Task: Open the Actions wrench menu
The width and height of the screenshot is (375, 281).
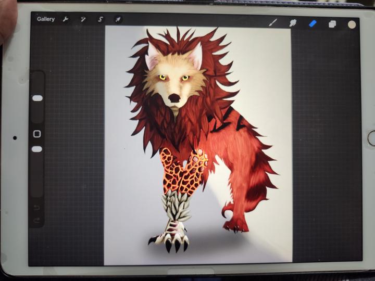Action: pyautogui.click(x=66, y=19)
